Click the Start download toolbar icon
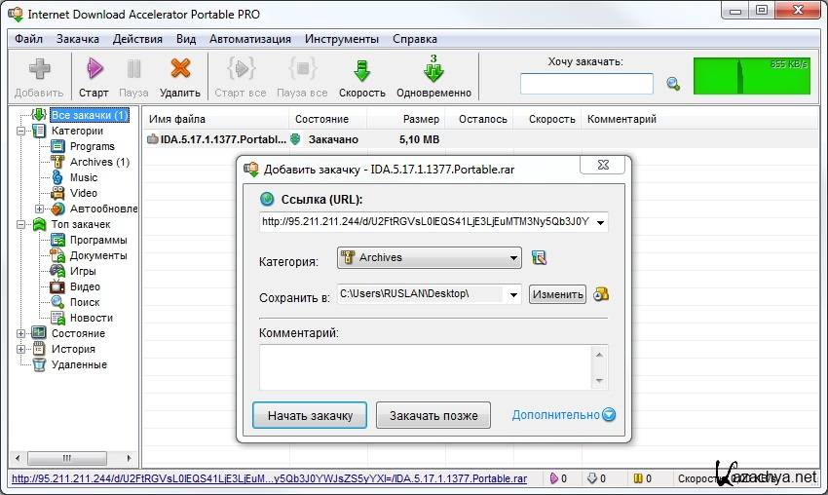The height and width of the screenshot is (495, 828). [x=94, y=70]
